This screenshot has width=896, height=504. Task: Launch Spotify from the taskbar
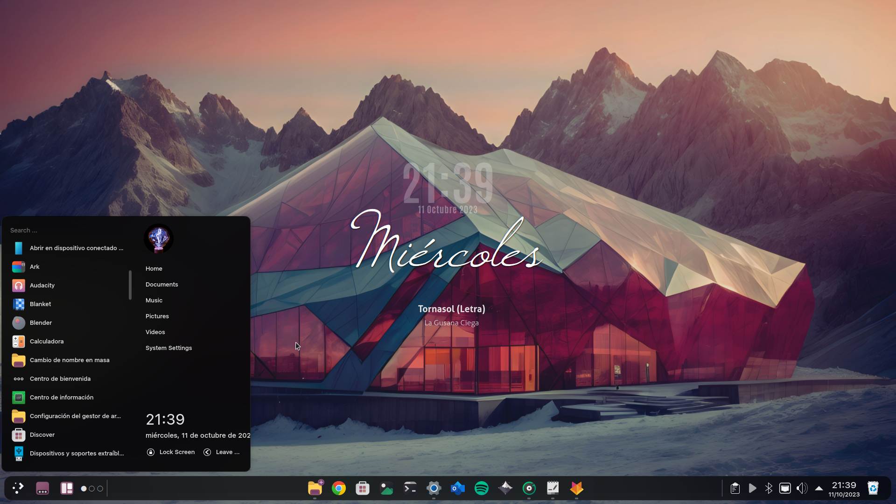[481, 488]
